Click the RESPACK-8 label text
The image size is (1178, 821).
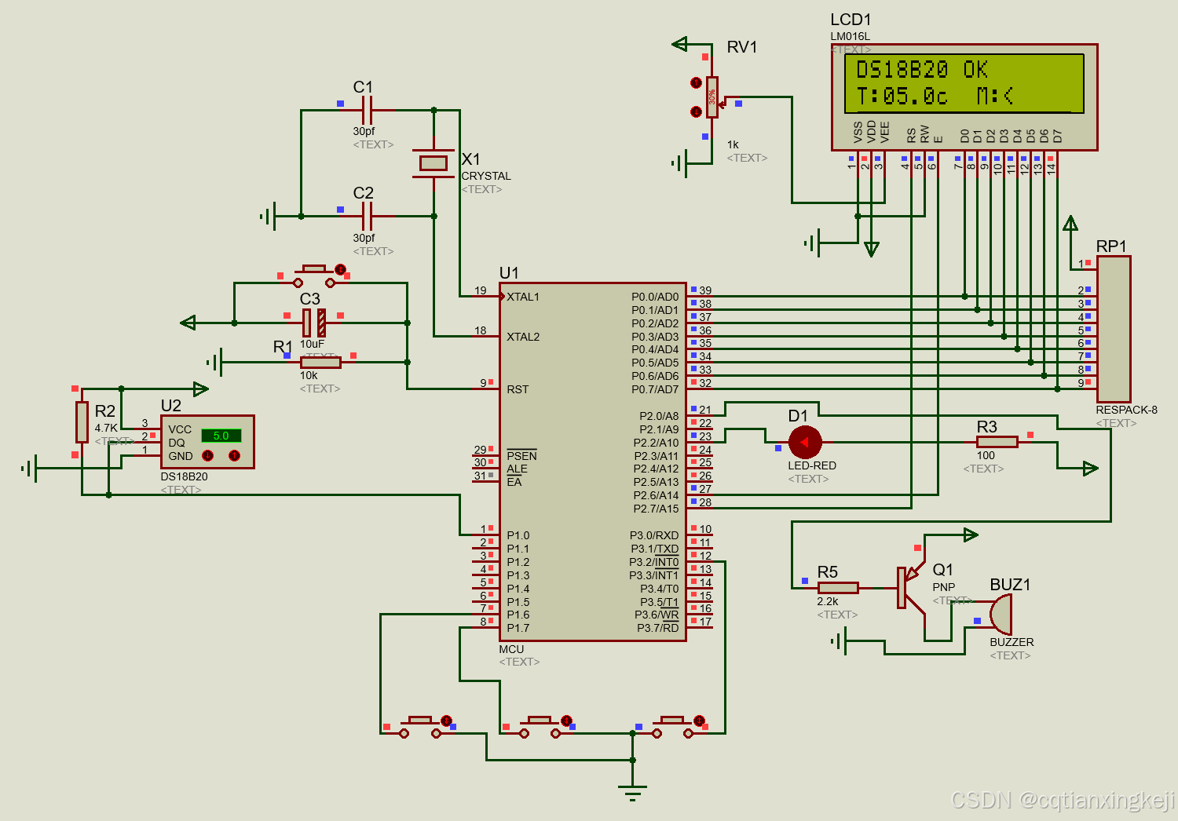coord(1126,410)
